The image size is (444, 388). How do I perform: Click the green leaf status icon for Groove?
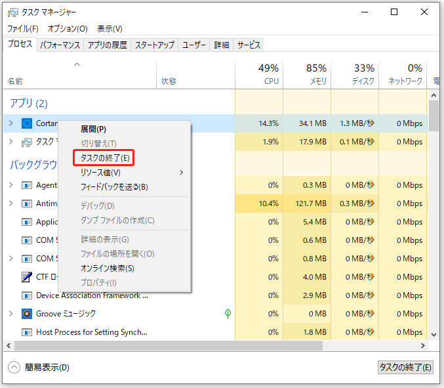[228, 314]
